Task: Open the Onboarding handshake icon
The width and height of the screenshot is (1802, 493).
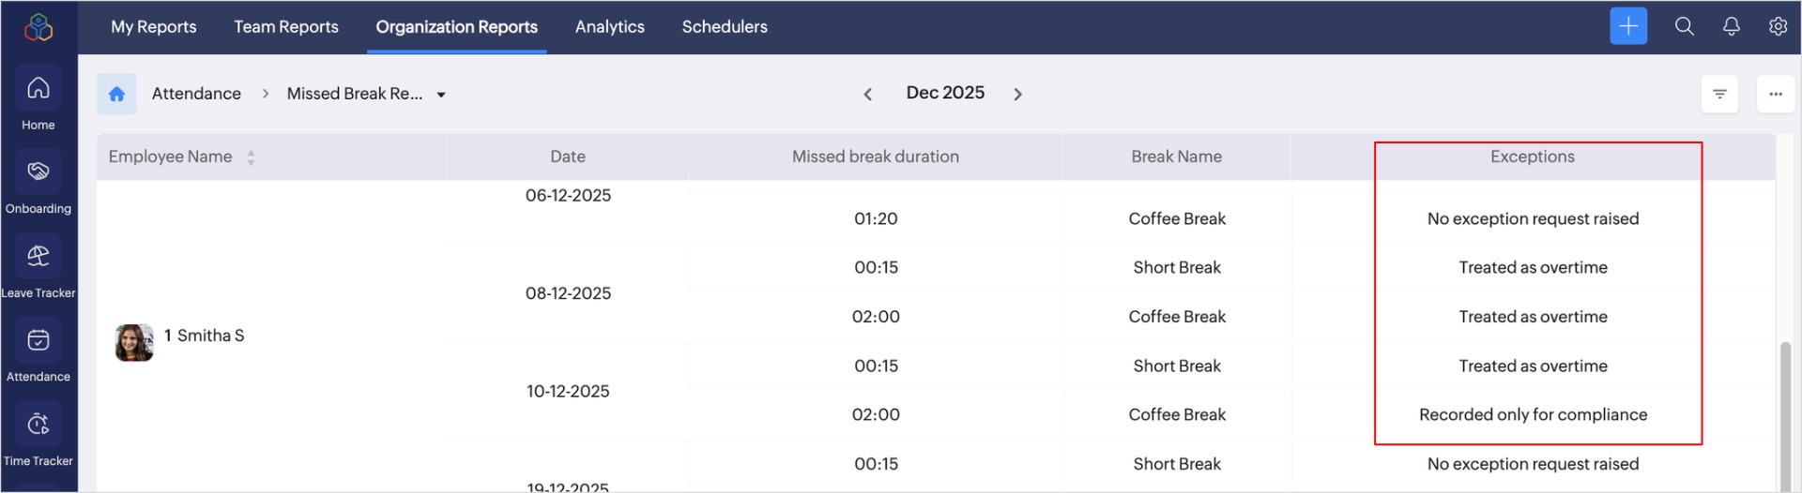Action: (x=38, y=172)
